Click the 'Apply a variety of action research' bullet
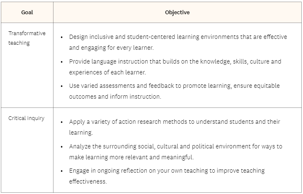303x194 pixels. [175, 127]
